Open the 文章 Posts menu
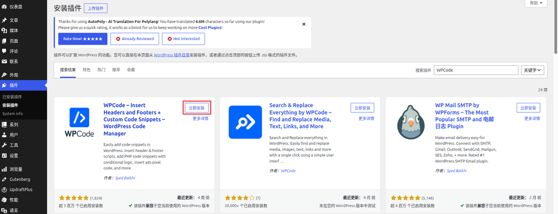Image resolution: width=558 pixels, height=214 pixels. point(14,20)
